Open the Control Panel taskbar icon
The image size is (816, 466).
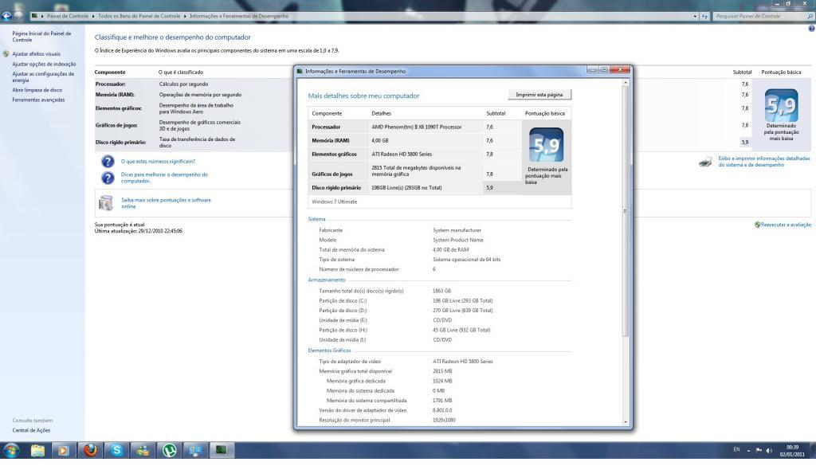pyautogui.click(x=195, y=450)
